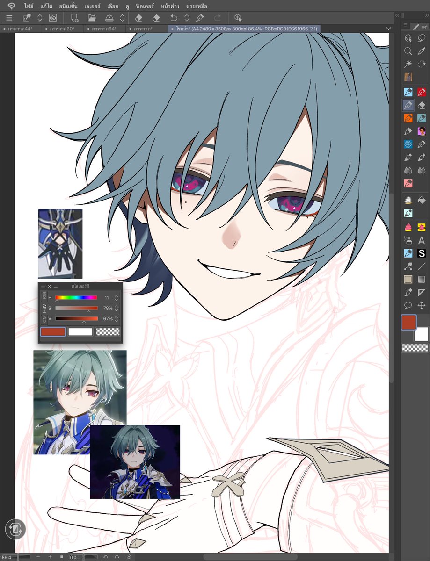The height and width of the screenshot is (561, 430).
Task: Open the document tabs overflow chevron
Action: 388,29
